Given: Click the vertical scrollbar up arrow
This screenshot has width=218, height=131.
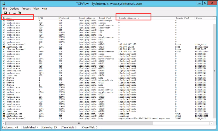Looking at the screenshot, I should pyautogui.click(x=214, y=18).
